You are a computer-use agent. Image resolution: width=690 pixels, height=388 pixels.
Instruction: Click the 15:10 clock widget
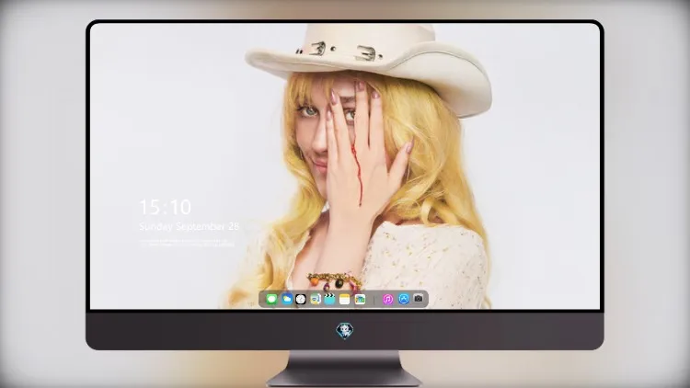tap(165, 207)
